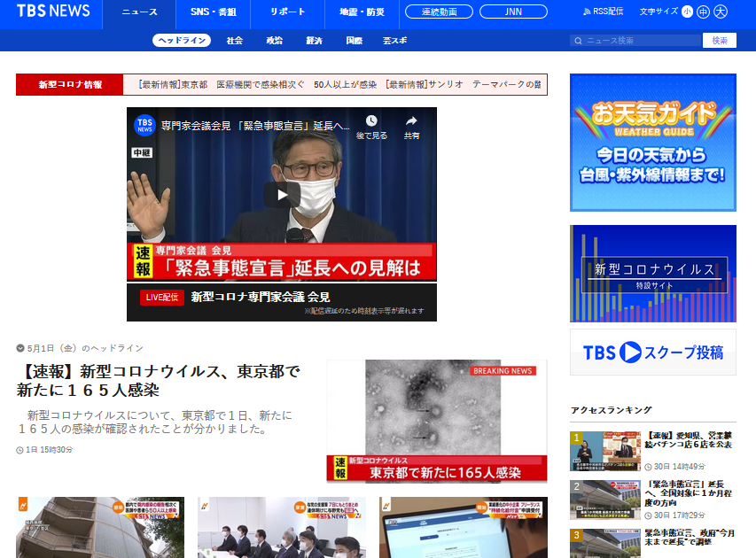This screenshot has height=558, width=756.
Task: Open the 新型コロナ情報 red label
Action: 70,85
